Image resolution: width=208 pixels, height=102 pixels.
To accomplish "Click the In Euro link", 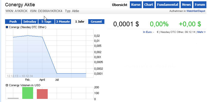I will [x=147, y=32].
